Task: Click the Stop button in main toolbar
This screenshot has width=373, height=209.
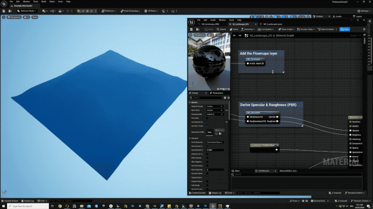Action: coord(87,11)
